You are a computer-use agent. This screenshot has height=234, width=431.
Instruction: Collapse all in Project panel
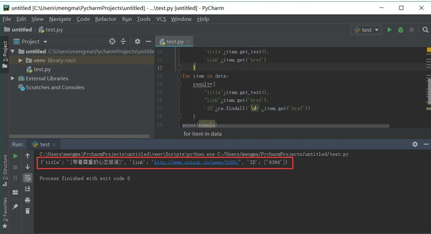point(123,41)
